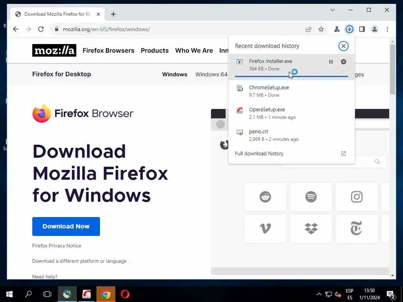Click the Mozilla logo
403x302 pixels.
(x=54, y=50)
